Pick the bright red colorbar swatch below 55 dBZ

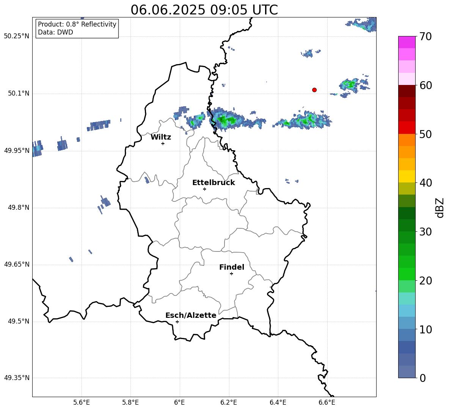[x=407, y=128]
